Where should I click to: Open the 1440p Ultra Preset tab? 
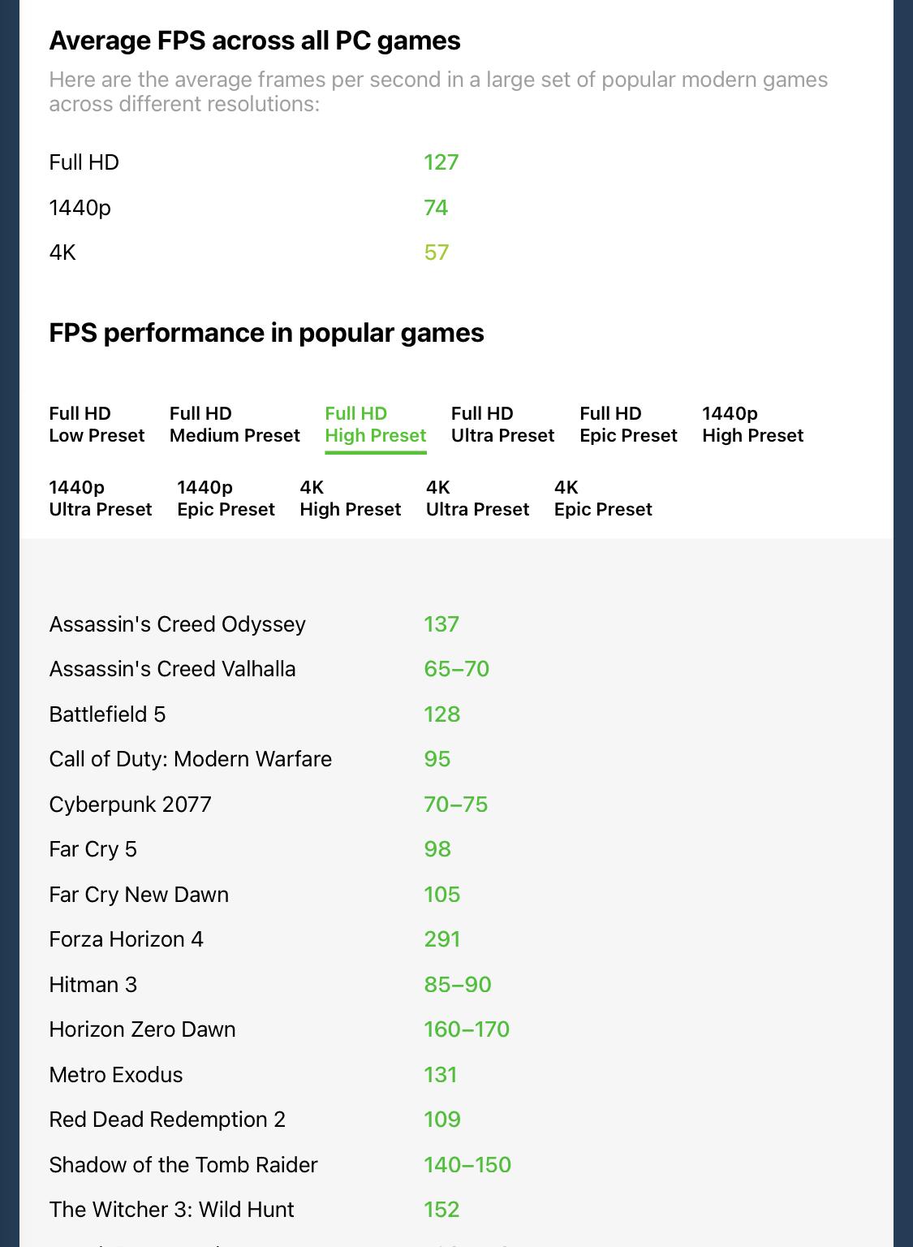point(101,498)
